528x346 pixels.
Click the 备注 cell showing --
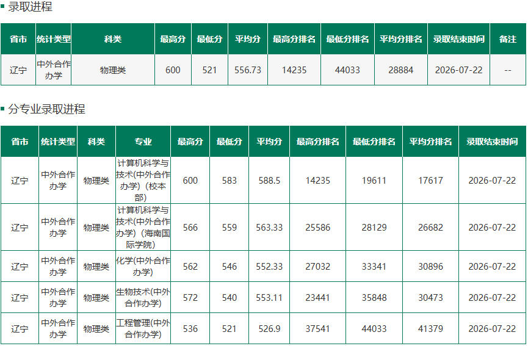508,70
